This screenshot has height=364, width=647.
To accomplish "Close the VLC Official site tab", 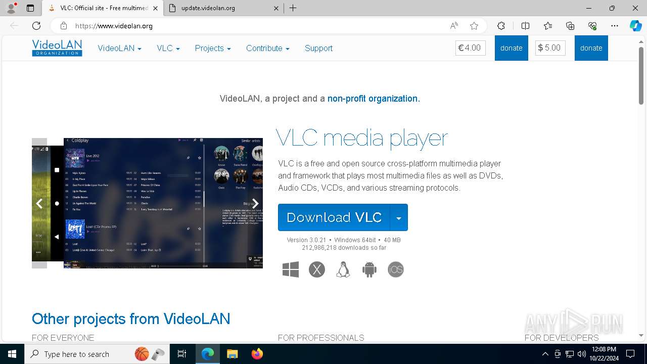I will click(155, 8).
